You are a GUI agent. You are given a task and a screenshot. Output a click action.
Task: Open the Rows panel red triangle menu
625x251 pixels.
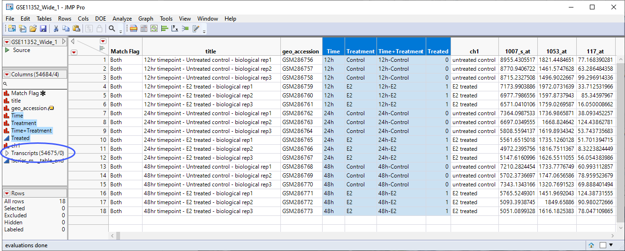click(7, 193)
